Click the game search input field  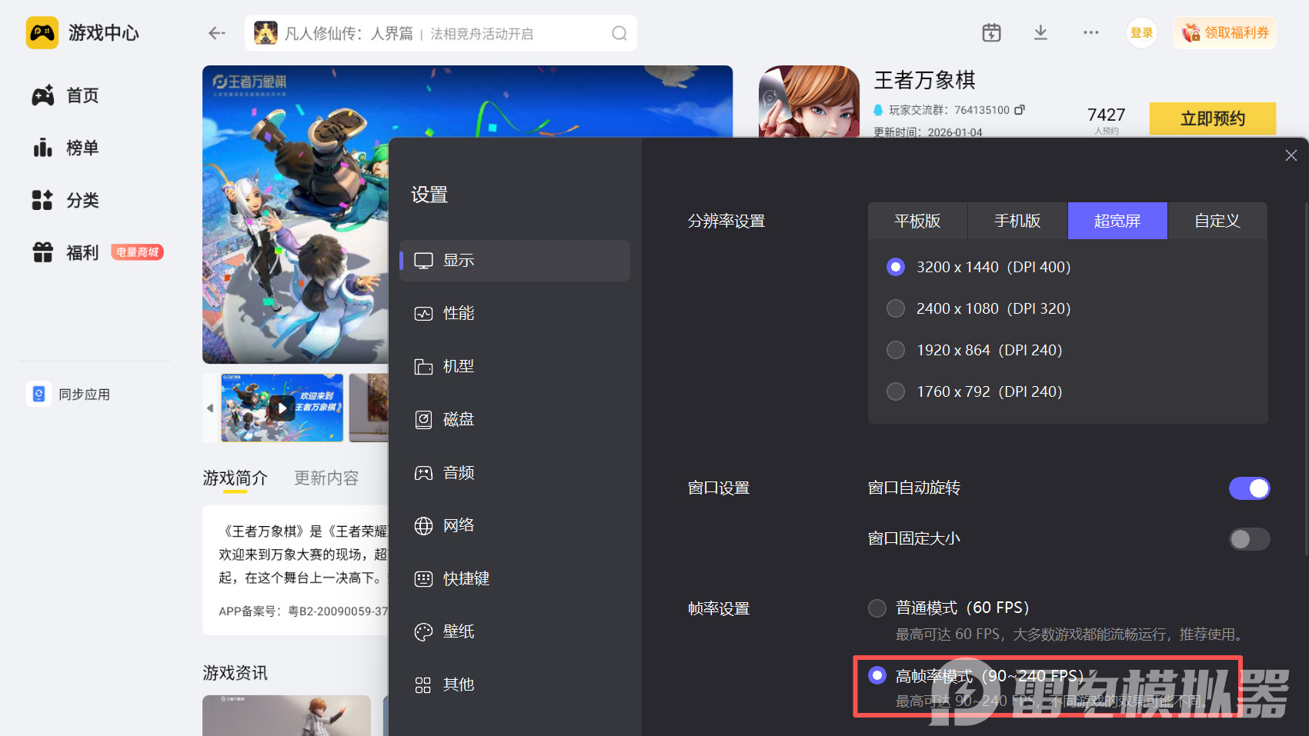click(x=441, y=33)
